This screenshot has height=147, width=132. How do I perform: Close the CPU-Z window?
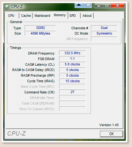point(117,5)
